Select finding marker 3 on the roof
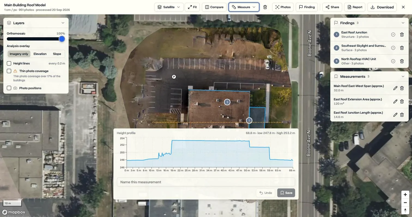 click(227, 102)
